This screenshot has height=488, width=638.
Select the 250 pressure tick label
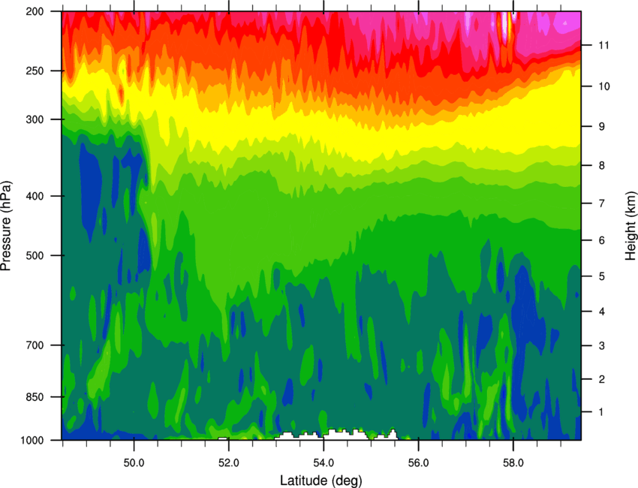pyautogui.click(x=35, y=71)
